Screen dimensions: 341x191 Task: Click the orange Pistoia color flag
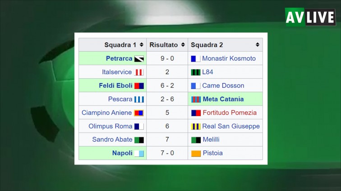(196, 154)
